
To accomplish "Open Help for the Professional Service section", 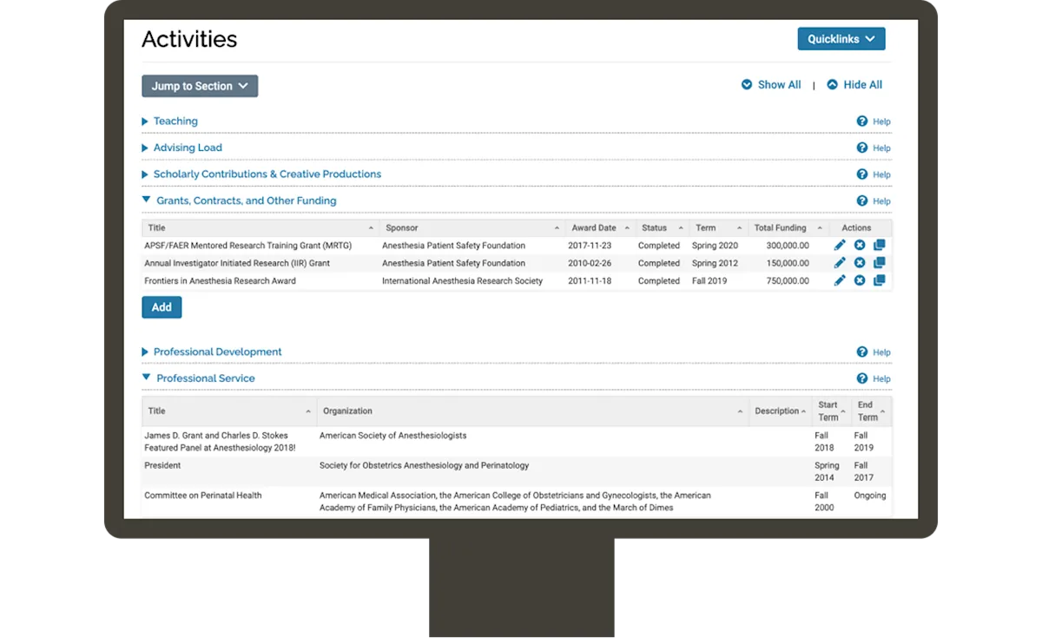I will 874,378.
